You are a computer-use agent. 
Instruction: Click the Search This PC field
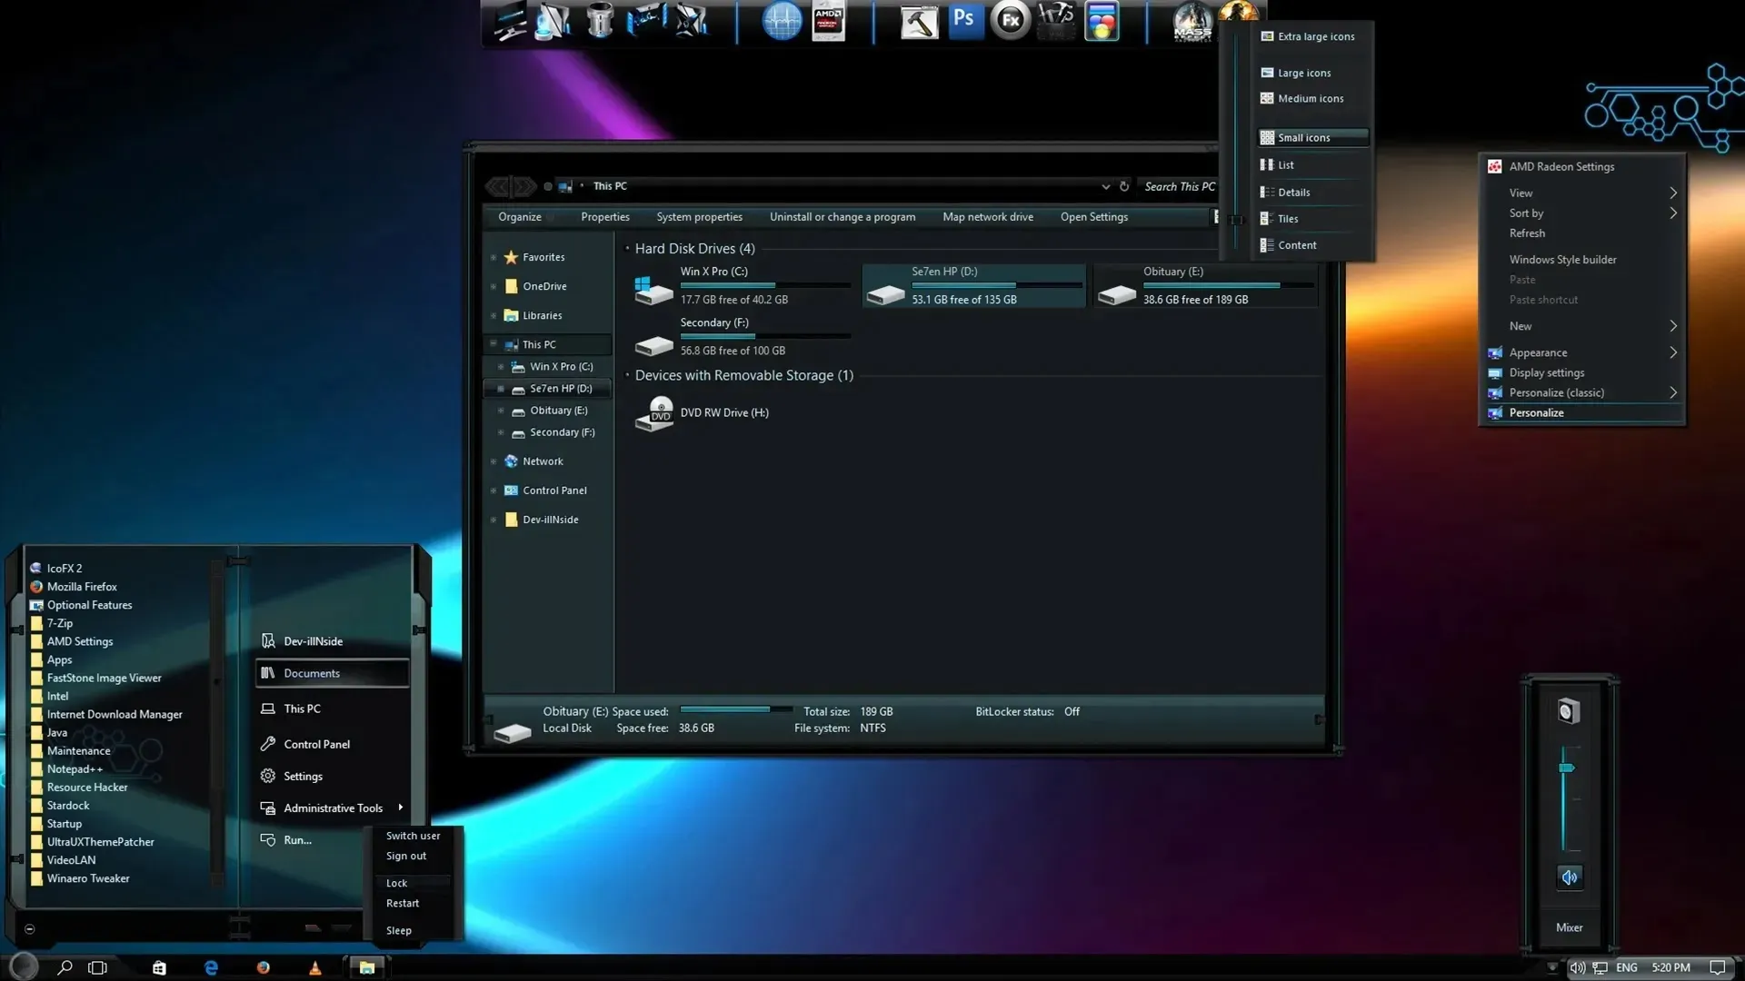coord(1179,186)
